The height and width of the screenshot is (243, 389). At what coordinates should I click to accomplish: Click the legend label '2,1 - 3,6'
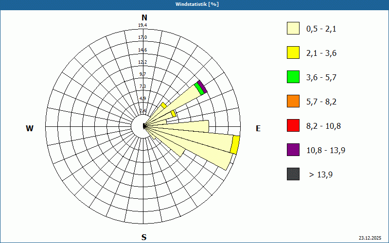pos(321,53)
